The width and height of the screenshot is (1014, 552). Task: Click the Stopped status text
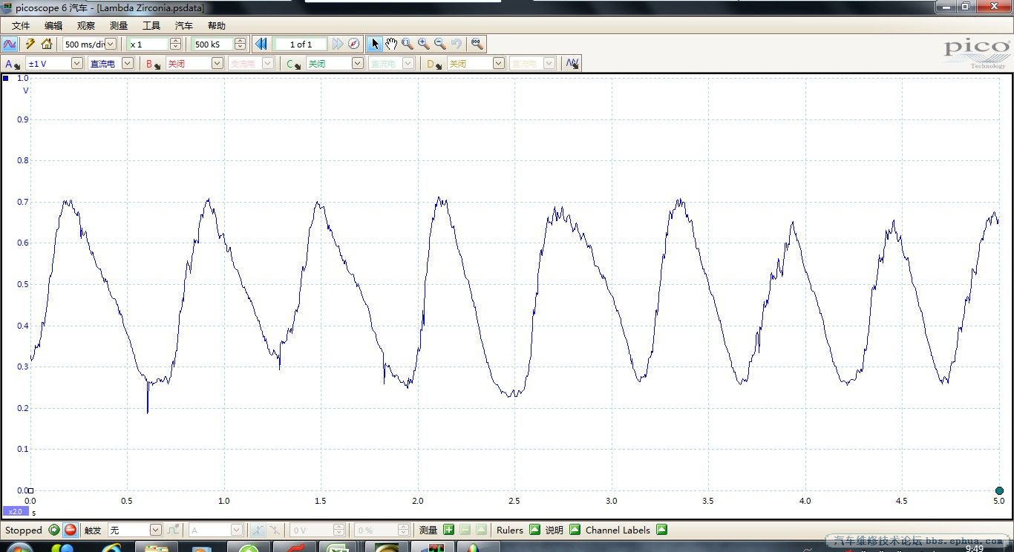pyautogui.click(x=24, y=530)
